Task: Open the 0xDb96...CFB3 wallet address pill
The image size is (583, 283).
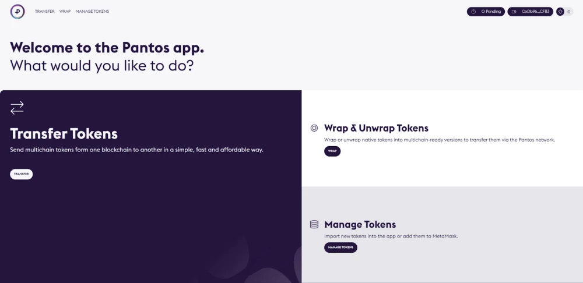Action: 530,12
